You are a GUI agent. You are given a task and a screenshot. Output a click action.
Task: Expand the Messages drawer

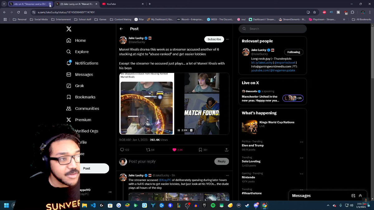[x=360, y=196]
